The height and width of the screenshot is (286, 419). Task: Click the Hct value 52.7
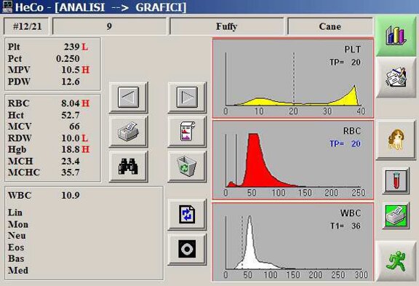tap(71, 115)
